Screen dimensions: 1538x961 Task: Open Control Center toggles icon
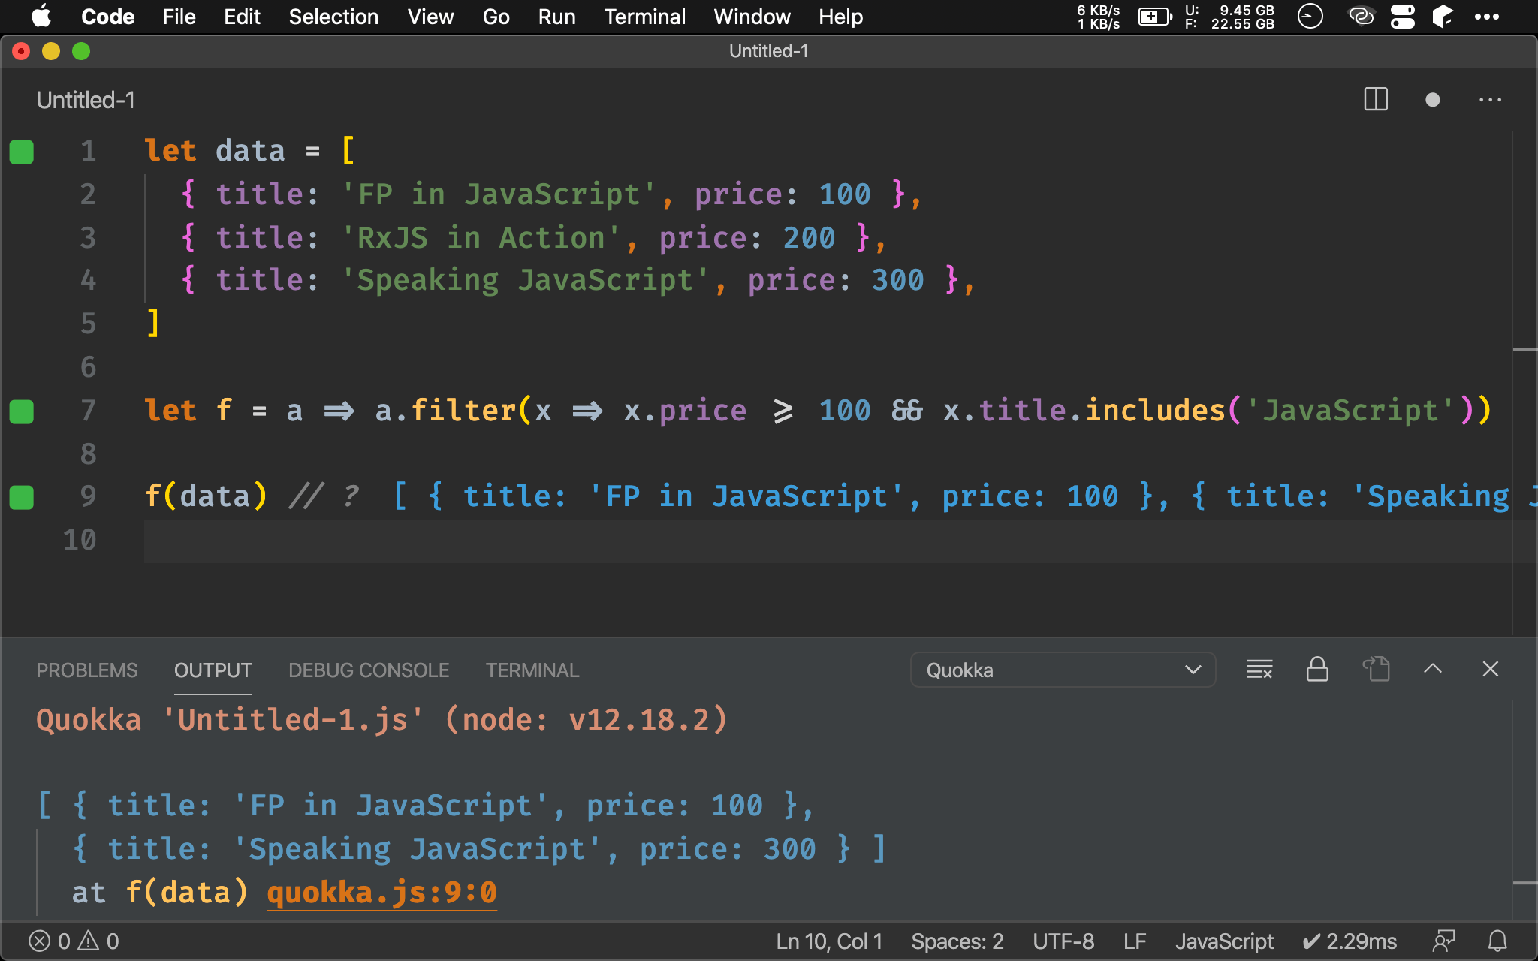(x=1403, y=17)
